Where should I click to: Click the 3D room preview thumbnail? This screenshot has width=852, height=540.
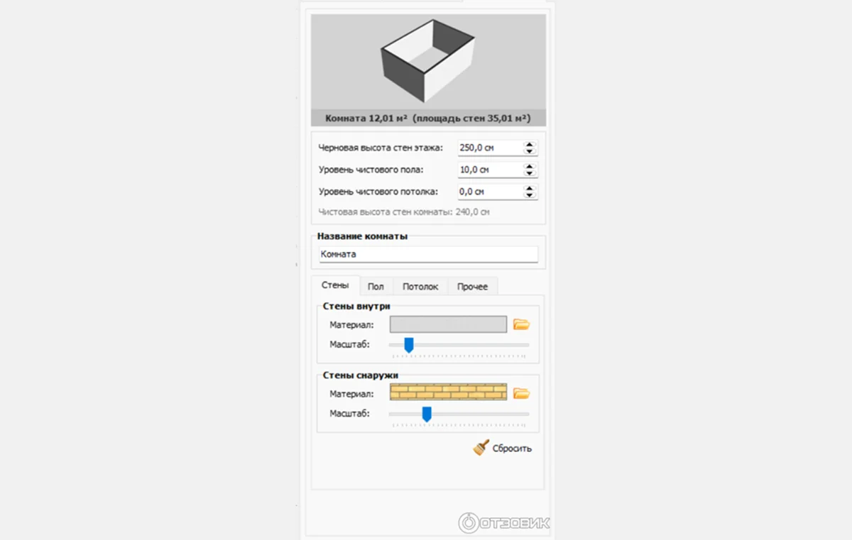point(428,62)
